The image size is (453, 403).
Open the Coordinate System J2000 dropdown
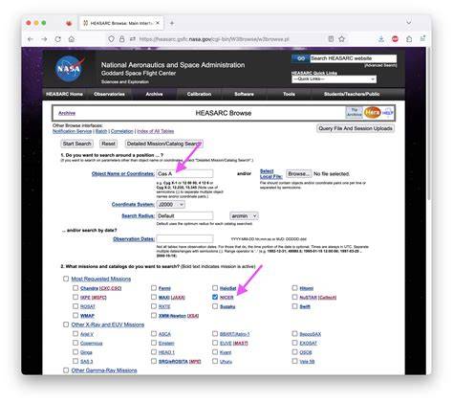(171, 204)
